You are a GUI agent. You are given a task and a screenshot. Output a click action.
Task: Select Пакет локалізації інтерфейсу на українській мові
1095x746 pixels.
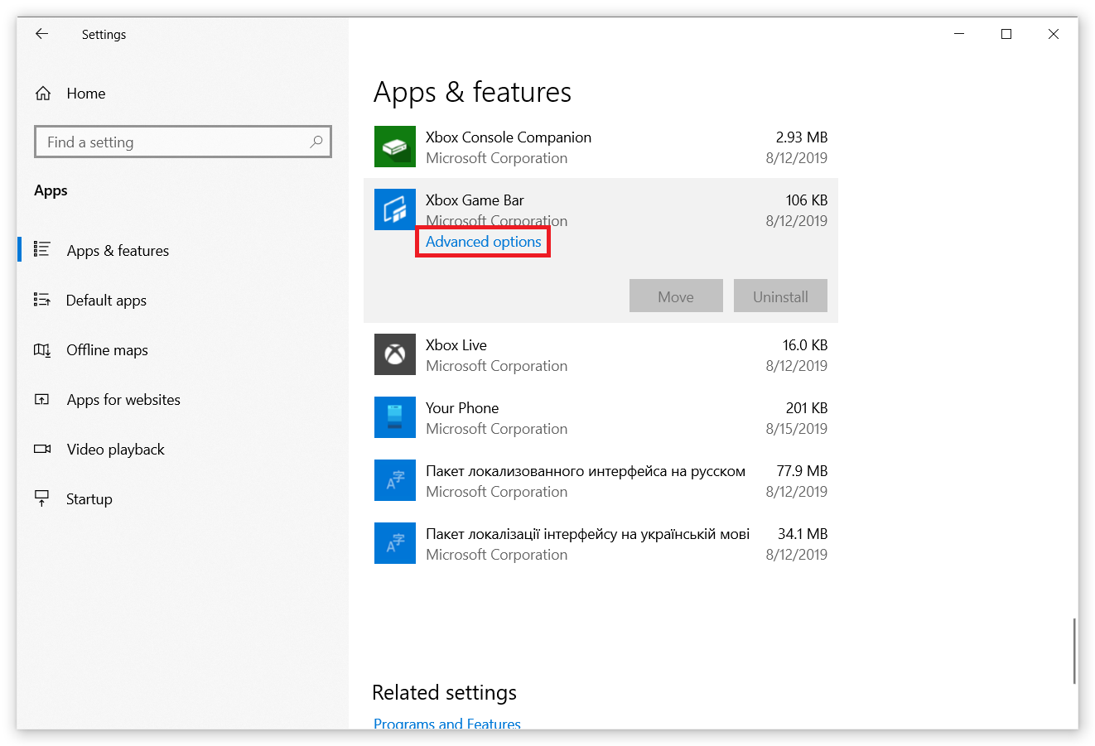pyautogui.click(x=601, y=543)
